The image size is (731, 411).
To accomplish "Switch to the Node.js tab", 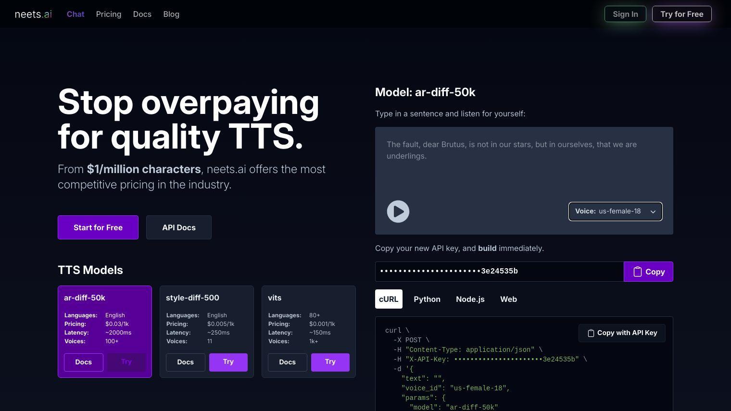I will point(470,299).
